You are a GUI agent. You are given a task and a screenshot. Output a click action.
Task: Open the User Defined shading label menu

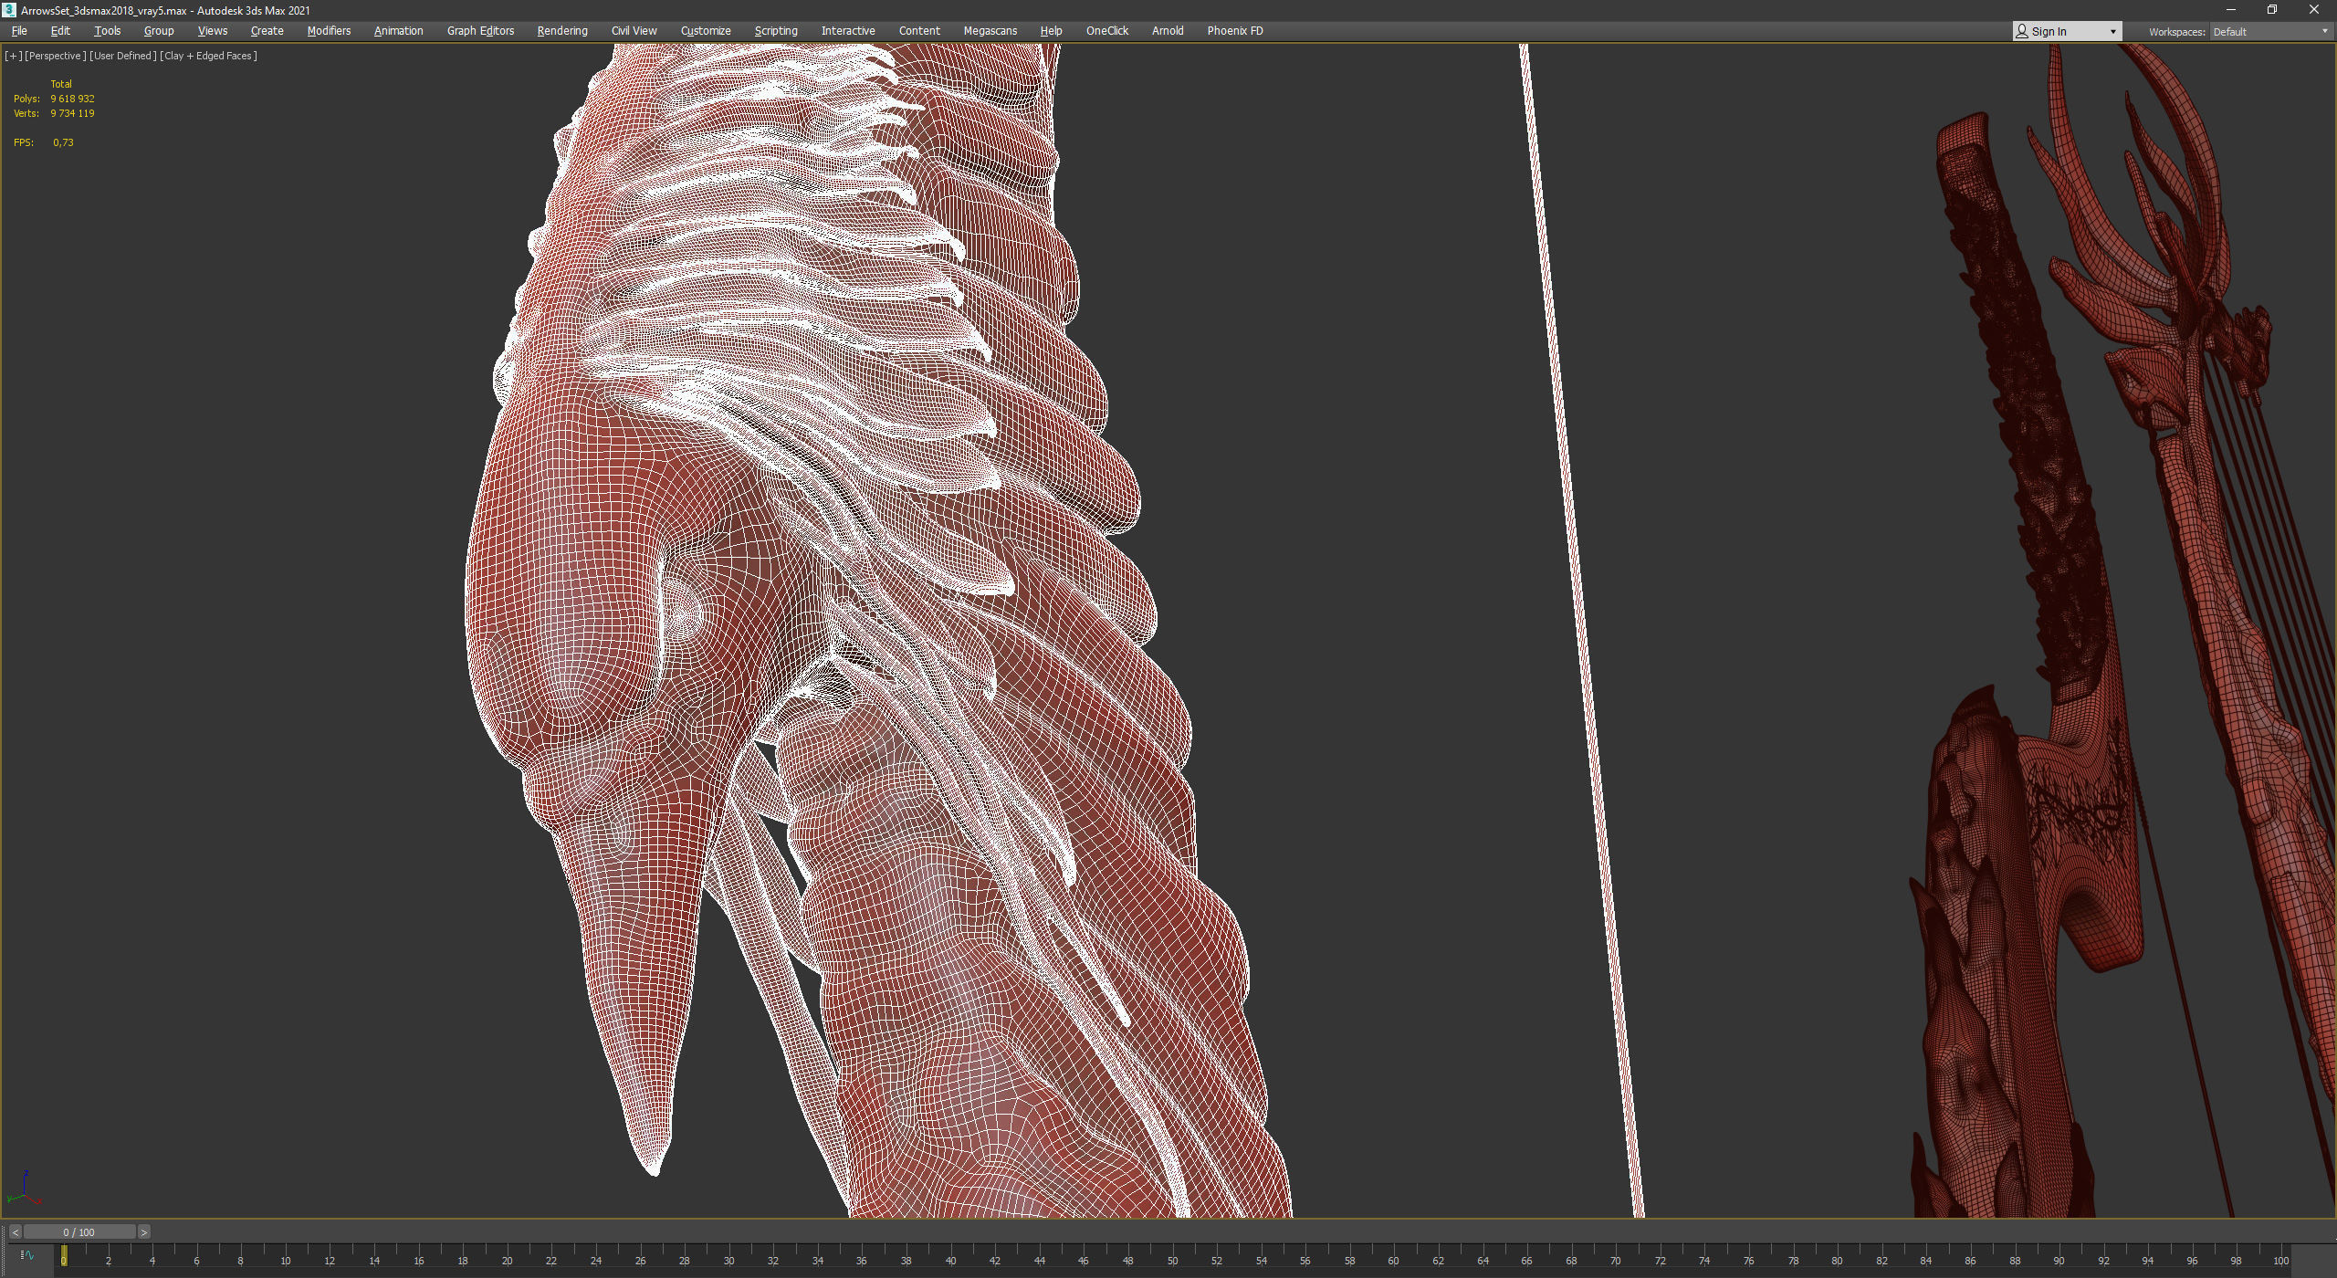point(123,56)
